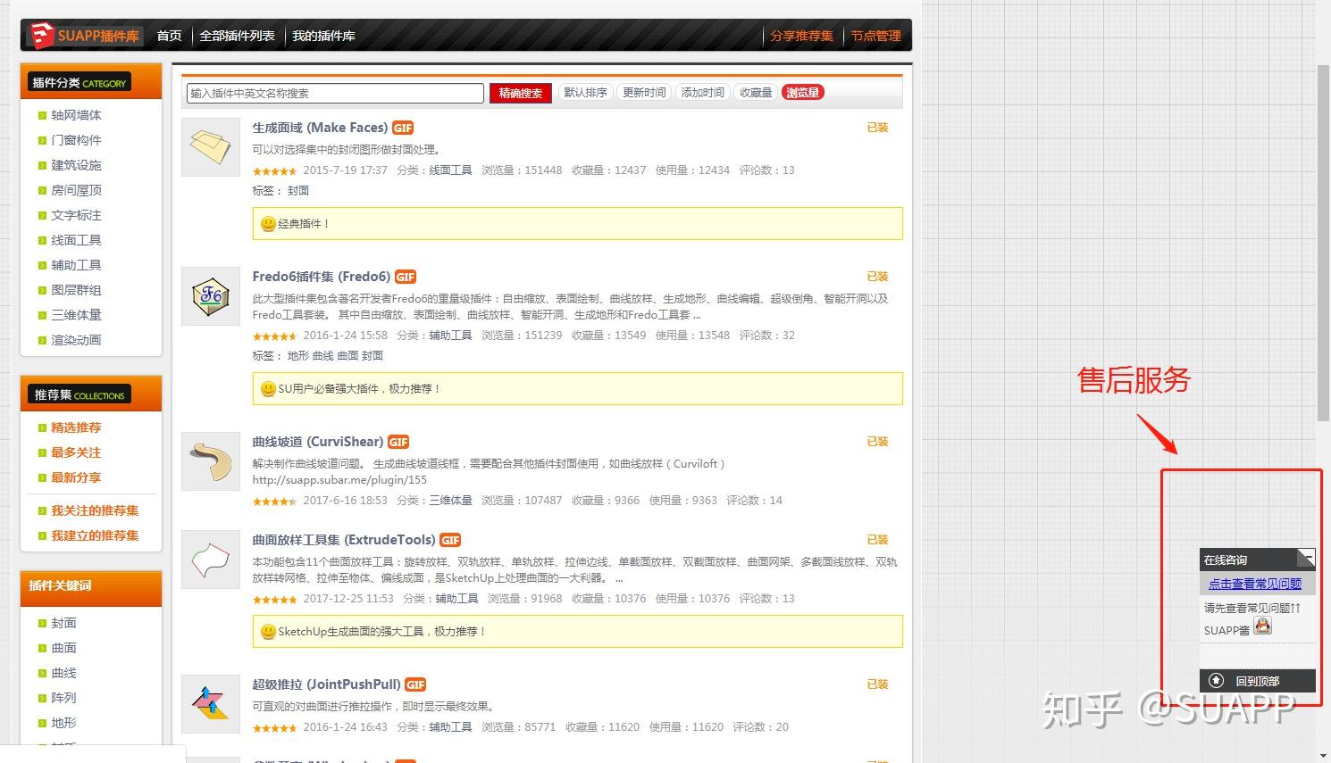Viewport: 1331px width, 763px height.
Task: Select 图层群组 category
Action: (x=76, y=290)
